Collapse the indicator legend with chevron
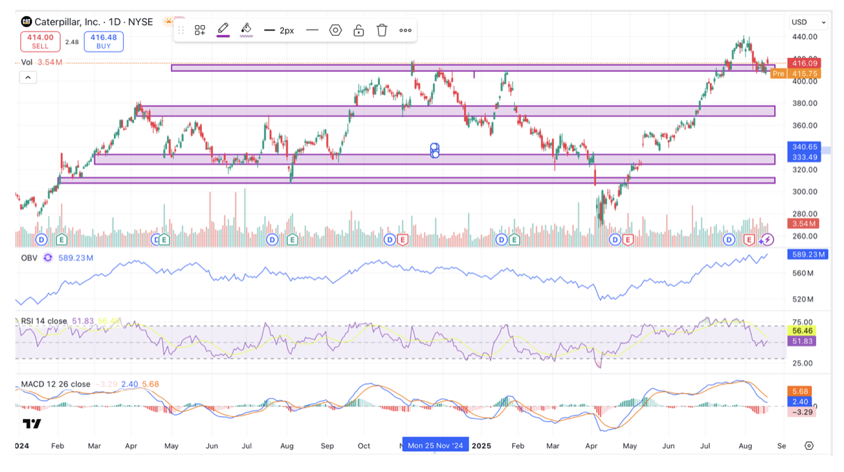Image resolution: width=844 pixels, height=472 pixels. (28, 78)
